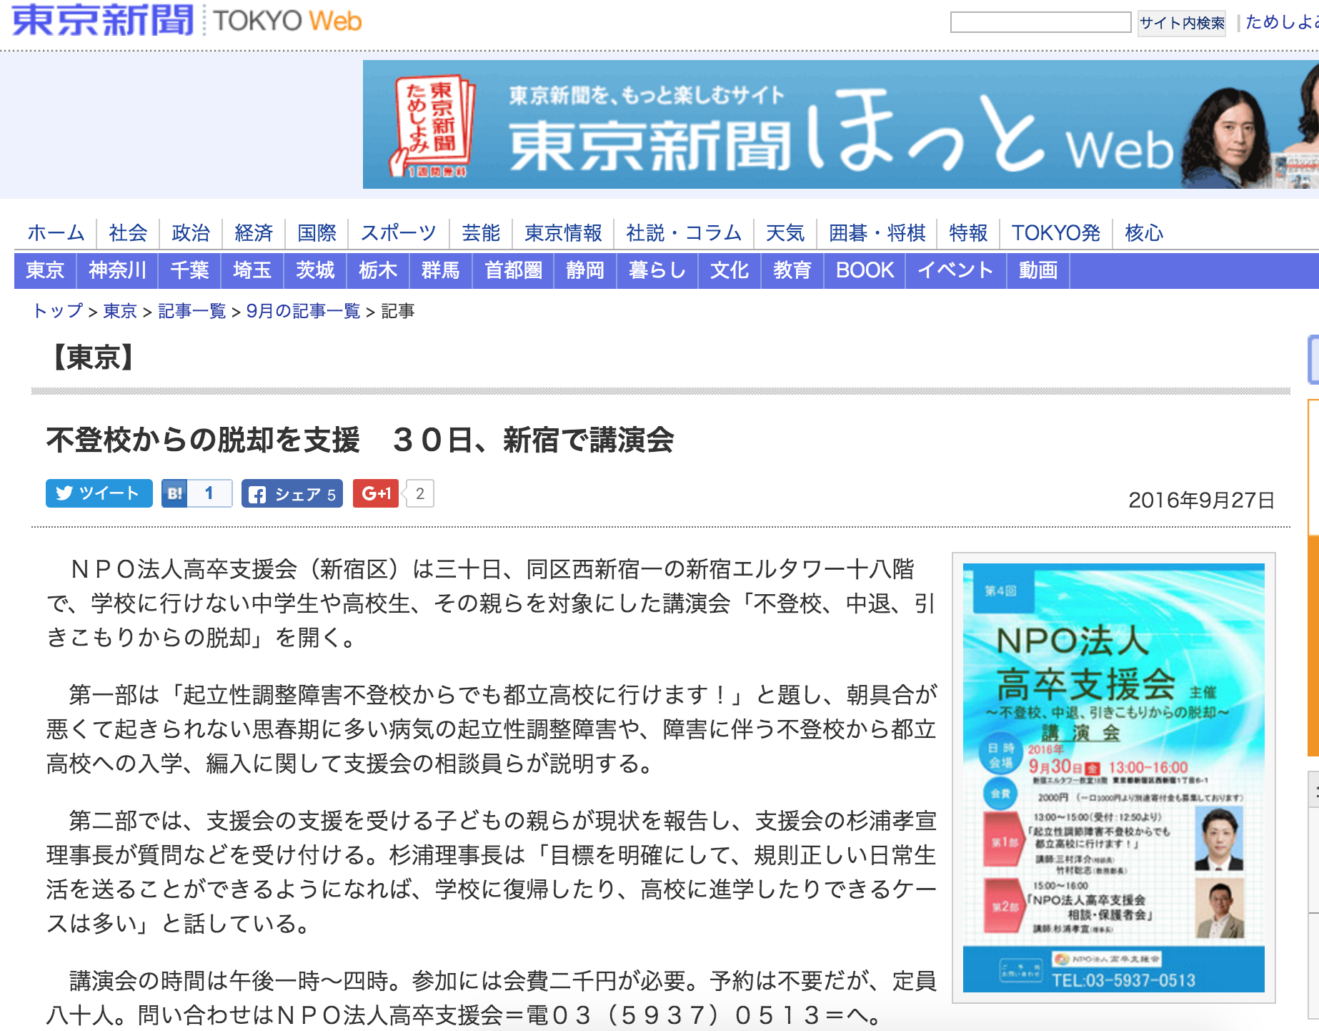Screen dimensions: 1319x1031
Task: Click the Tokyo Shimbun logo
Action: point(103,20)
